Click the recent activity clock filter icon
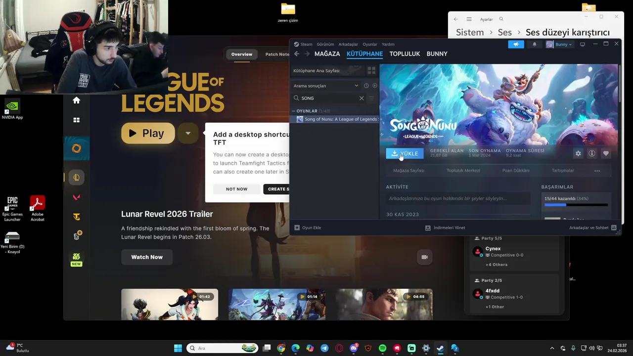 tap(366, 86)
